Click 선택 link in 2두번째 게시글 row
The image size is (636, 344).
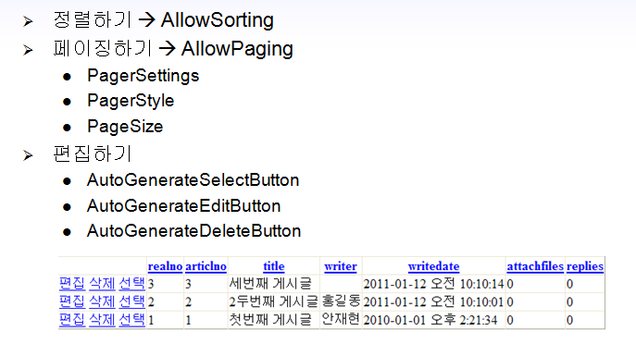tap(131, 301)
